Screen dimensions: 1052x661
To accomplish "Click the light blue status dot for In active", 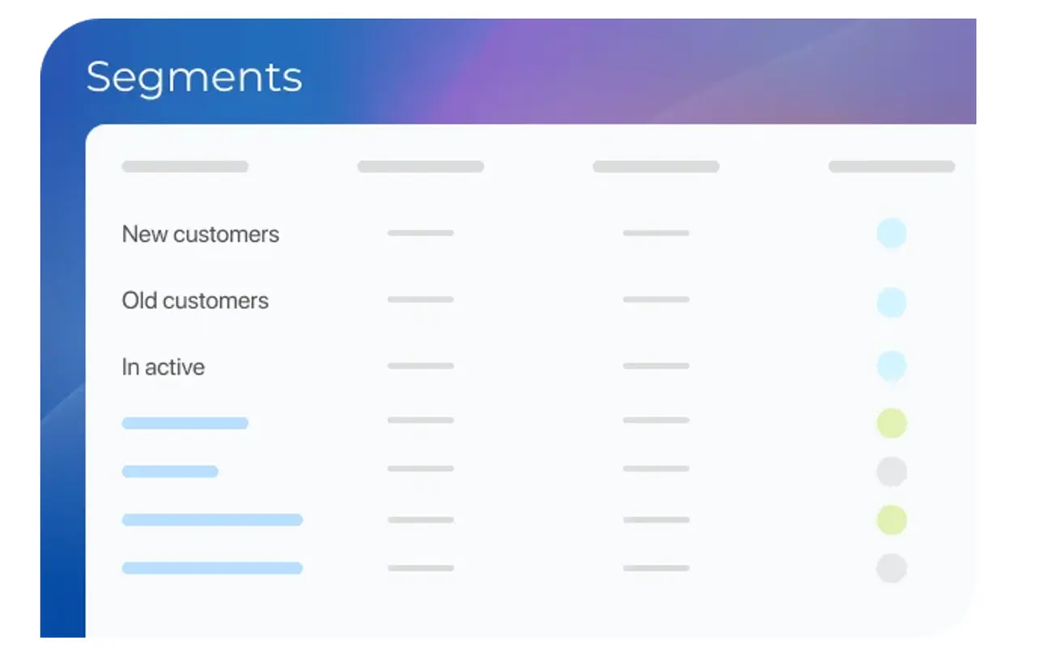I will 891,366.
